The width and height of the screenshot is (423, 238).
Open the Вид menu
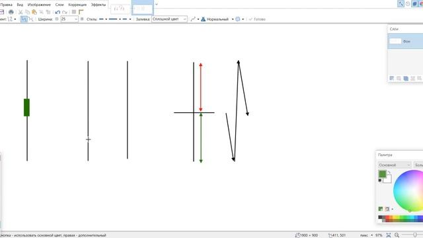20,5
